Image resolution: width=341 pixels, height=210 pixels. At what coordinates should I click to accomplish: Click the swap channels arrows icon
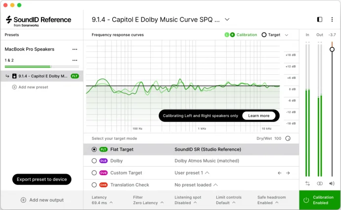pos(307,183)
